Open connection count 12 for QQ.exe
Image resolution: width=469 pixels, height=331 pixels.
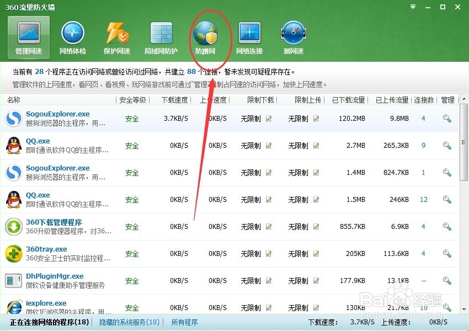(424, 200)
